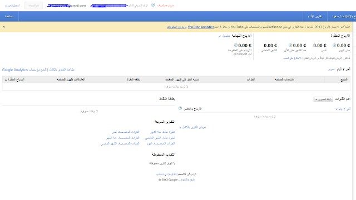Sort by page views column header

click(x=284, y=79)
